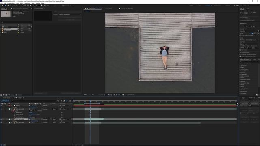The width and height of the screenshot is (260, 146).
Task: Open the Primary 'Select a composition' dropdown
Action: 70,15
